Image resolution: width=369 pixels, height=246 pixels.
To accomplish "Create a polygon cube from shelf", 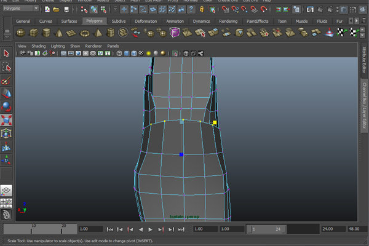I will click(33, 33).
